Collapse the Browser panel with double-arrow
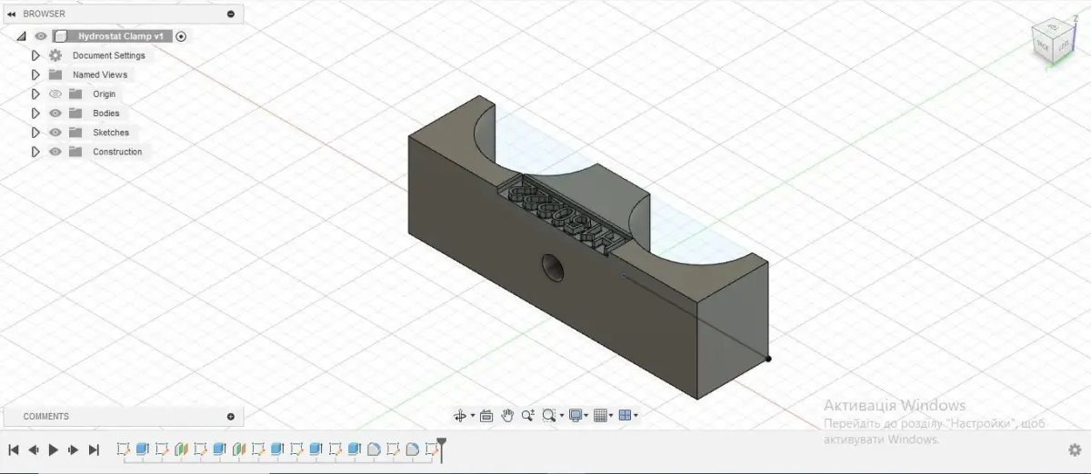 [11, 14]
